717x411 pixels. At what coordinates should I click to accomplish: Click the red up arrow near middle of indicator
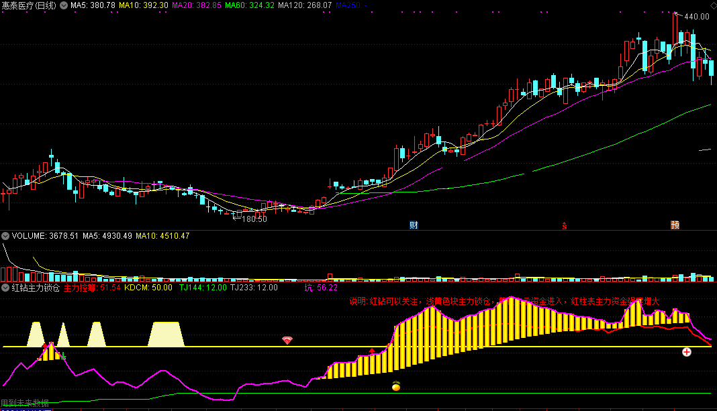(372, 351)
